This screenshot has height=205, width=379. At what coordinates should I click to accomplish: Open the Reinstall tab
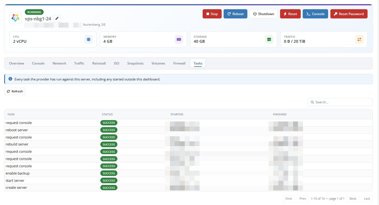[x=99, y=63]
